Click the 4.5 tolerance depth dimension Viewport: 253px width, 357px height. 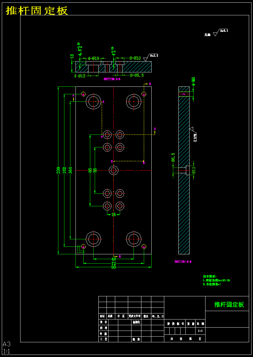click(x=80, y=49)
